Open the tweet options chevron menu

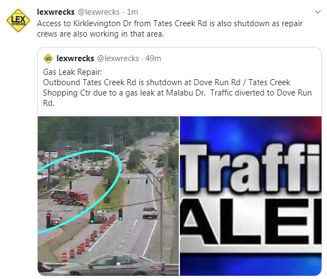[x=318, y=12]
